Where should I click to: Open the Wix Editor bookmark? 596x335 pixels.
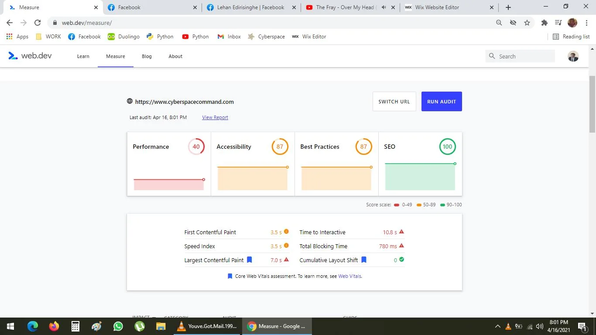[x=309, y=37]
